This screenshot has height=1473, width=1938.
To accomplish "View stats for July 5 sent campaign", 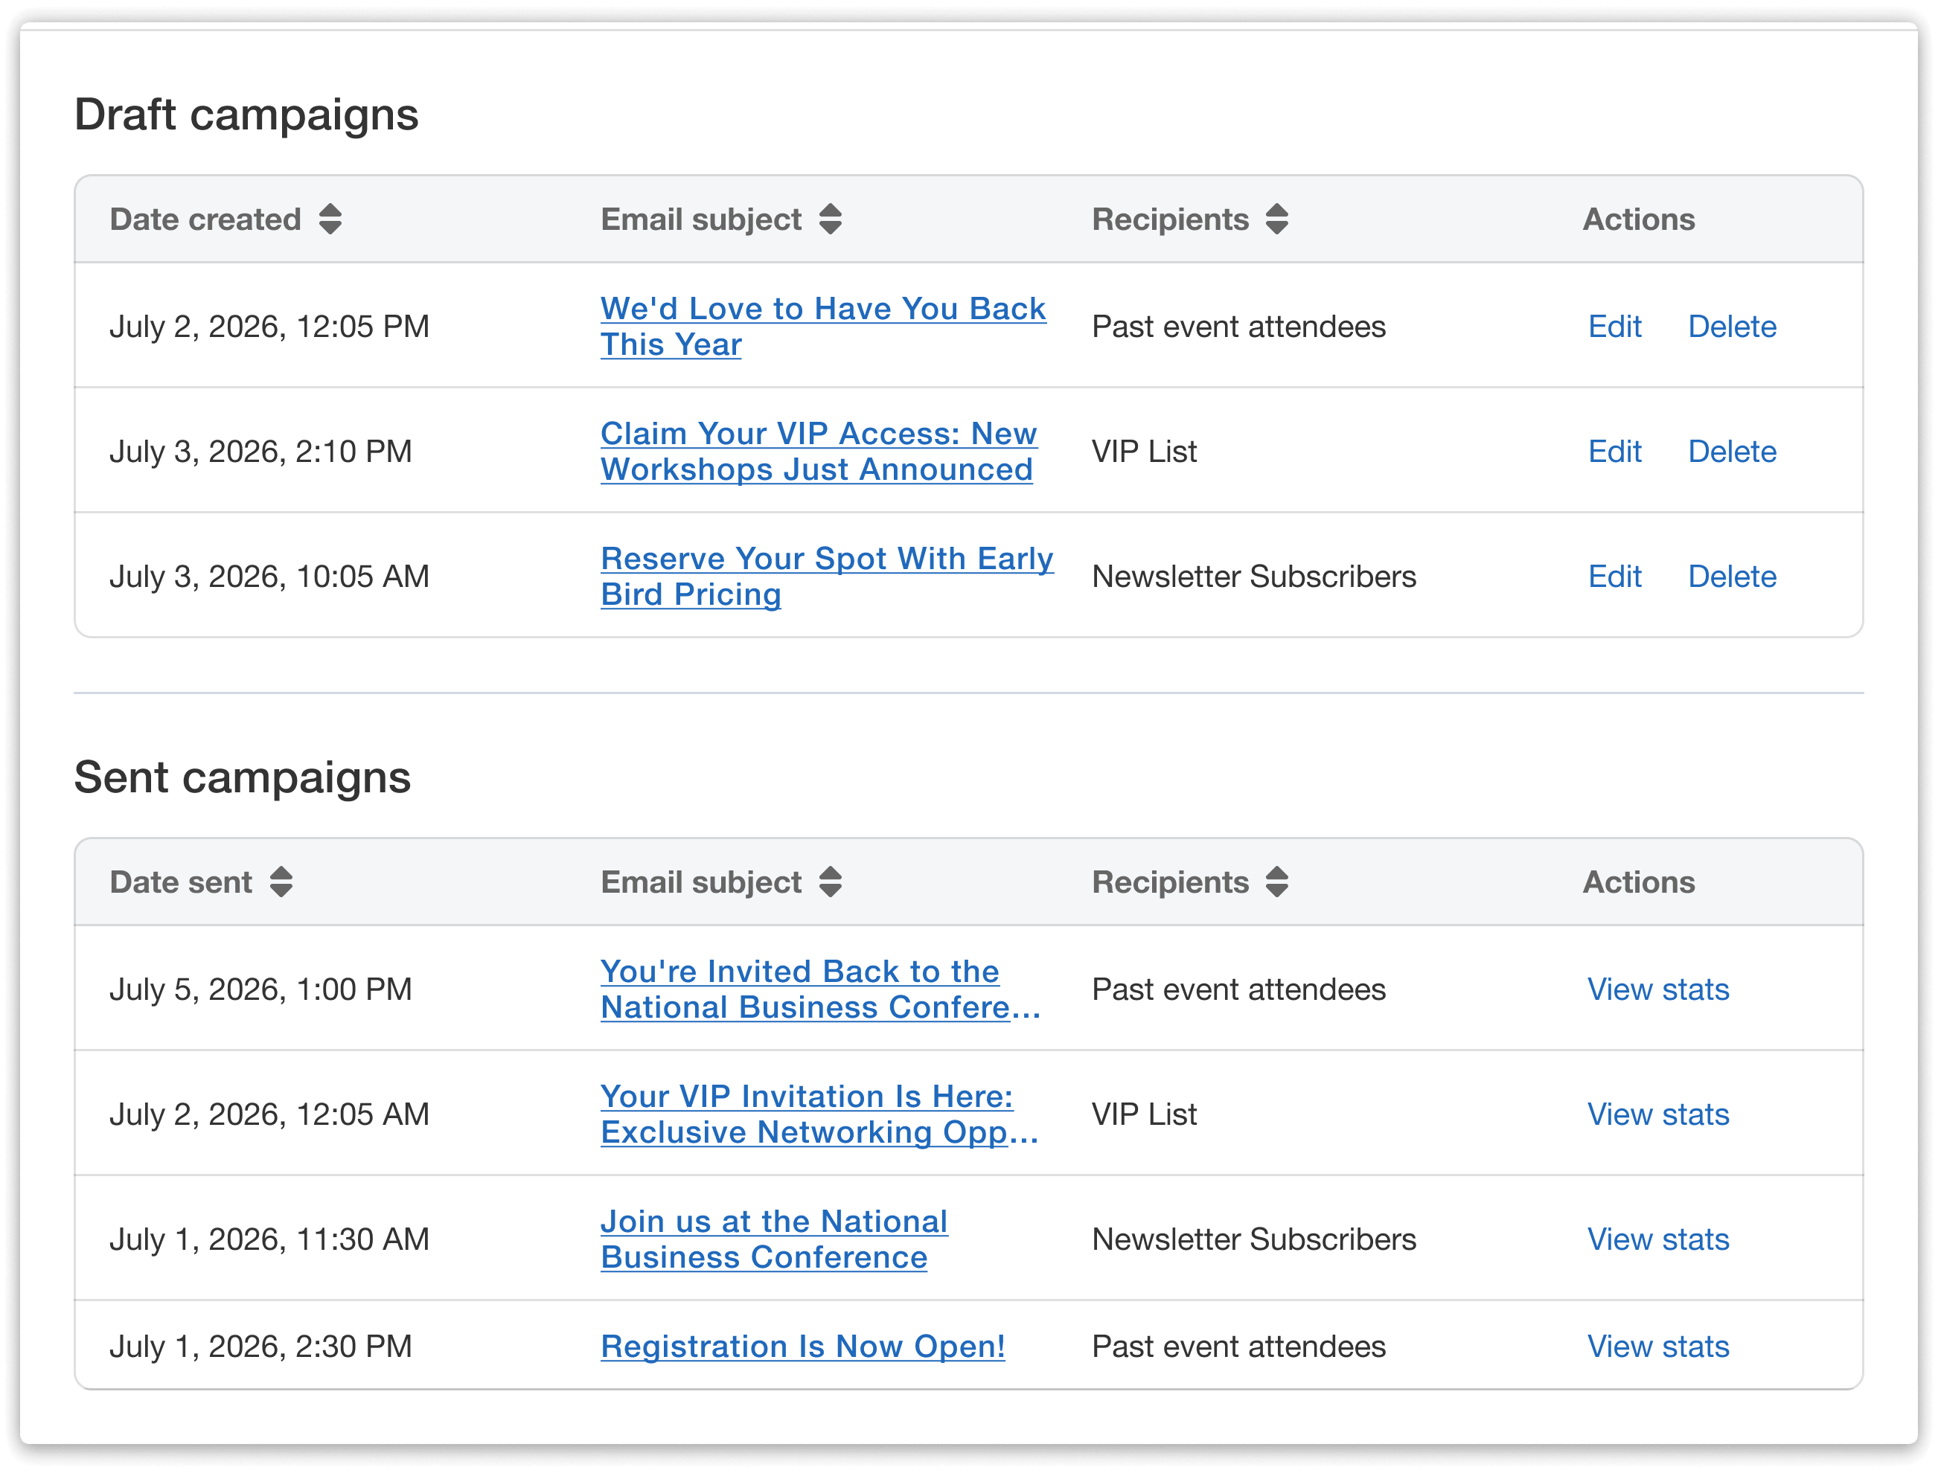I will pyautogui.click(x=1658, y=989).
